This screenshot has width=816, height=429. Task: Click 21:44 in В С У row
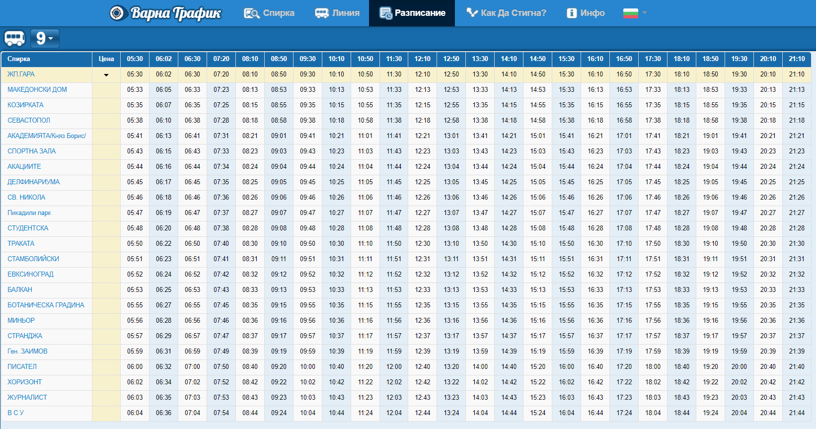coord(797,413)
